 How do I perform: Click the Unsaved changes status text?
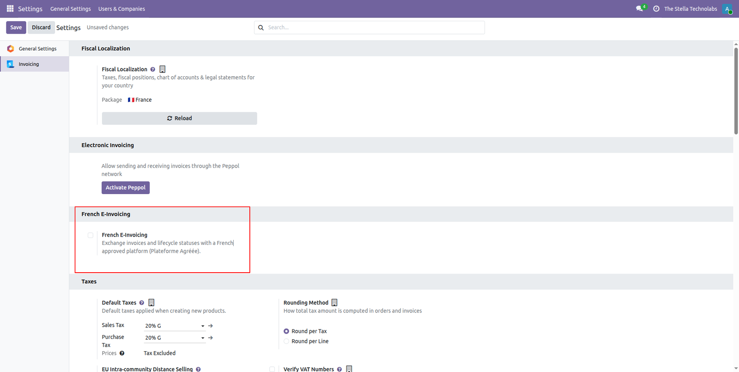(x=108, y=28)
